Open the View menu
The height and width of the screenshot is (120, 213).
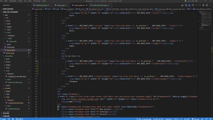pyautogui.click(x=20, y=1)
